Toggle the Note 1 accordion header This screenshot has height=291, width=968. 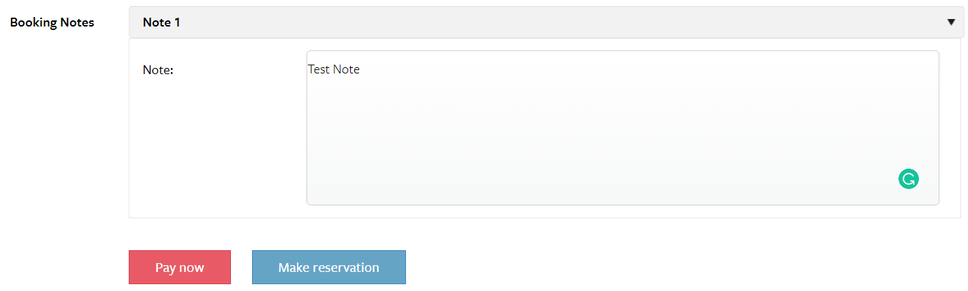(x=546, y=22)
